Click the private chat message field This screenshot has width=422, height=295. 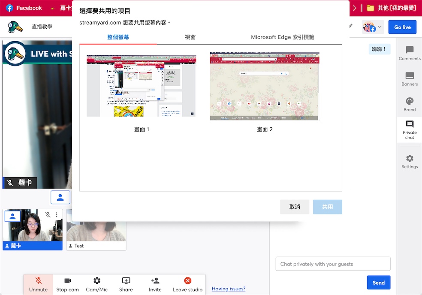333,264
